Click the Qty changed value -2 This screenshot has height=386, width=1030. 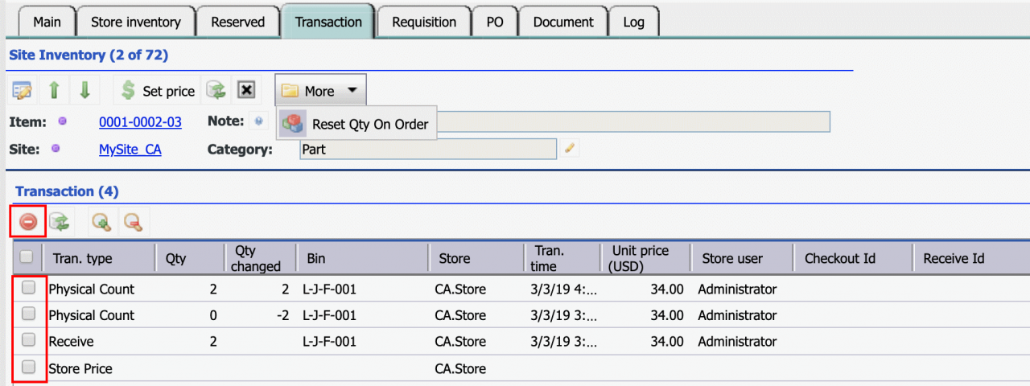[282, 315]
